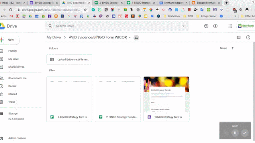The width and height of the screenshot is (255, 143).
Task: Show more bookmarks chevron
Action: coord(235,16)
